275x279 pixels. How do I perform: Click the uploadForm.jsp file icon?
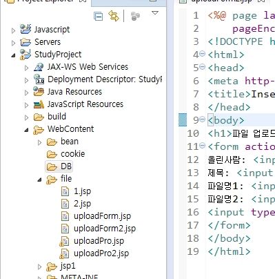click(65, 216)
